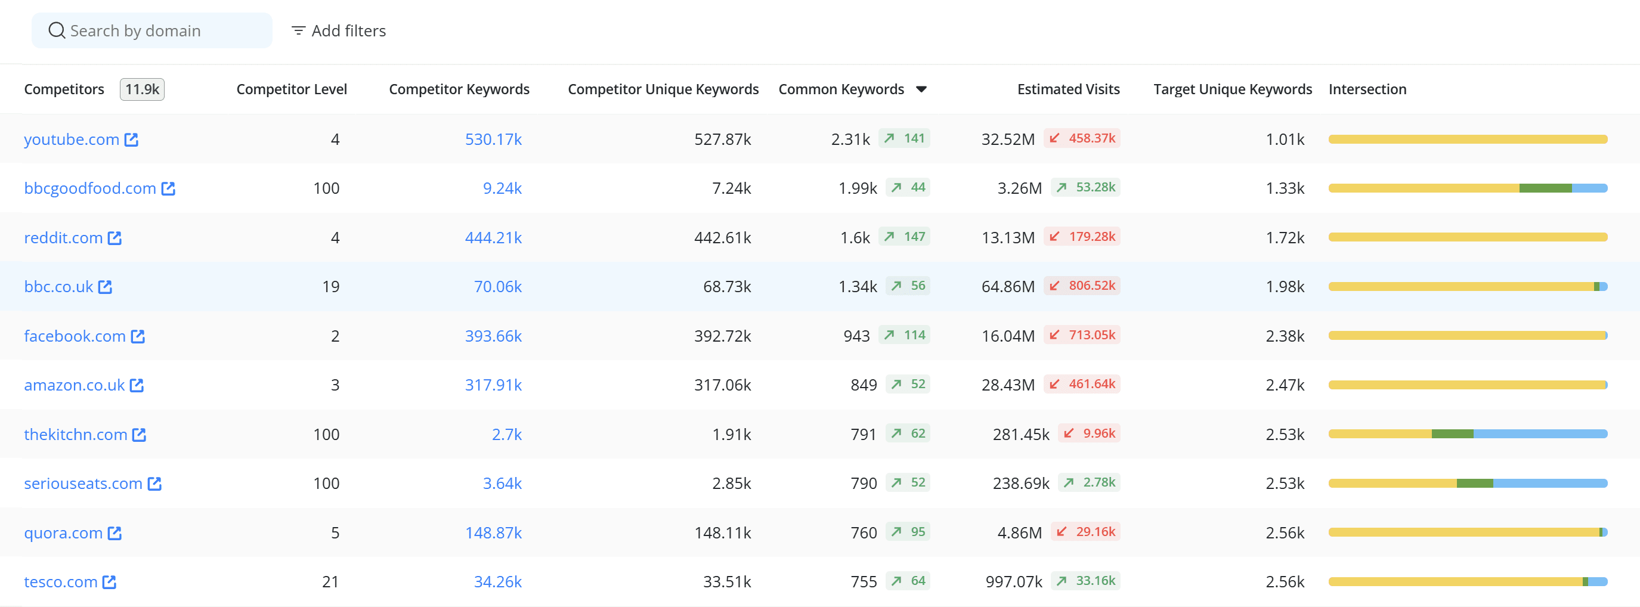The width and height of the screenshot is (1640, 607).
Task: Open youtube.com 530.17k keywords link
Action: tap(493, 140)
